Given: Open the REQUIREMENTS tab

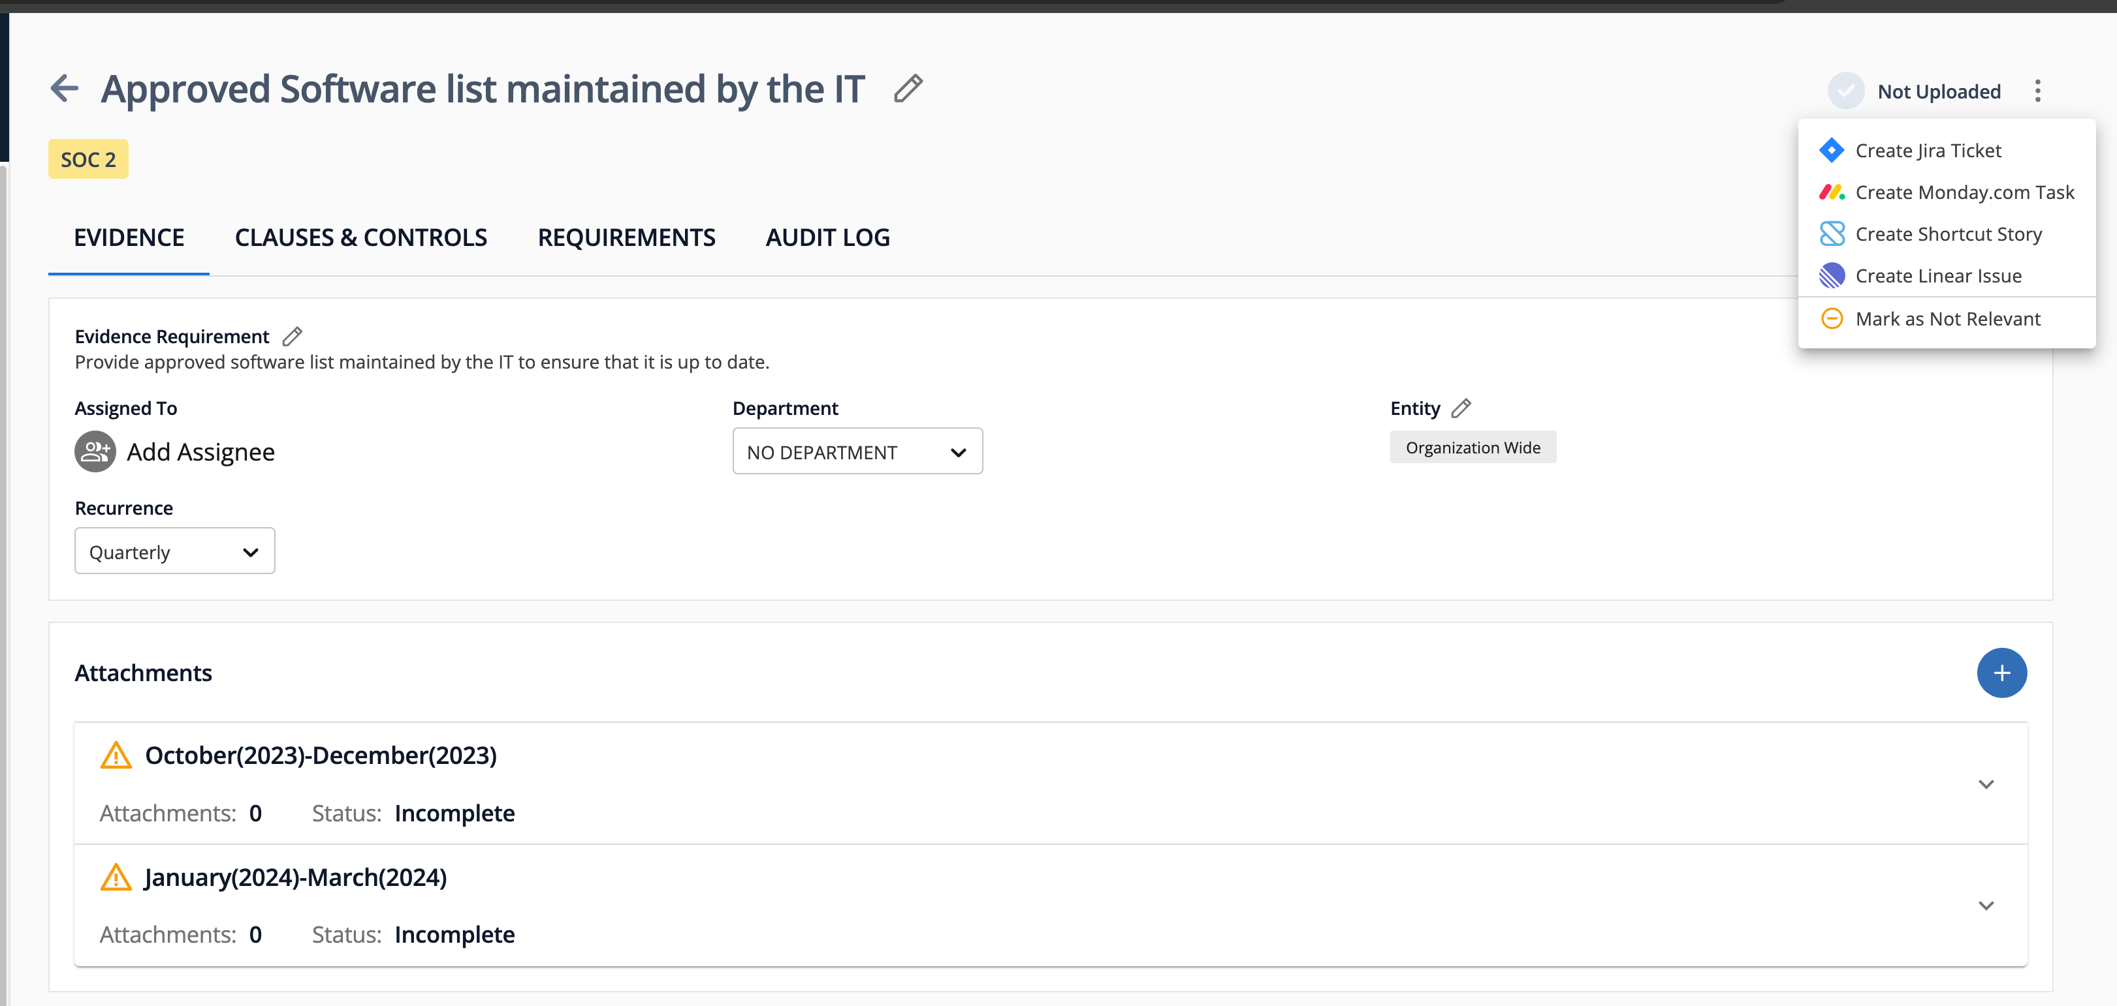Looking at the screenshot, I should click(626, 238).
